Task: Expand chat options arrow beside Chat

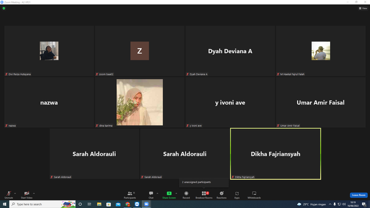Action: point(157,194)
